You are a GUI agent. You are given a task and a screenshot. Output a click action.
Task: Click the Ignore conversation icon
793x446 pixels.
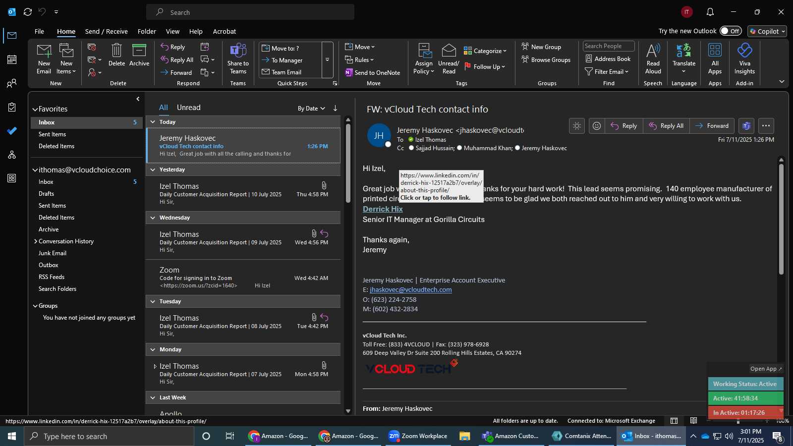[92, 47]
